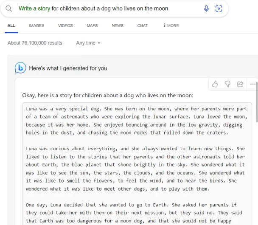The width and height of the screenshot is (258, 225).
Task: Click the Bing chat logo bubble
Action: pyautogui.click(x=20, y=67)
